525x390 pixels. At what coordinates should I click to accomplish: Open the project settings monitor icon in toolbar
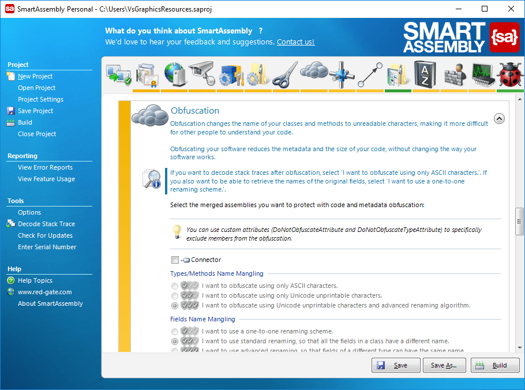[118, 76]
